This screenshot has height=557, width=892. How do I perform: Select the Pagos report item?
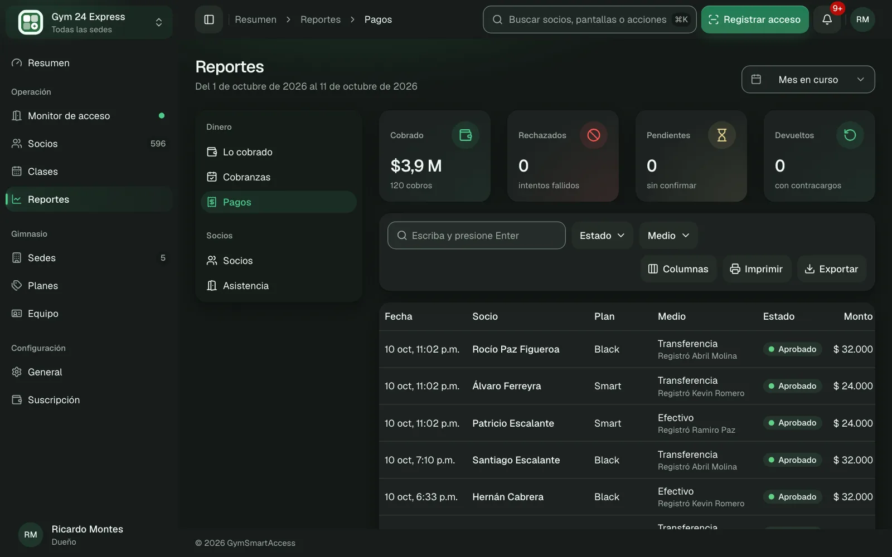point(279,202)
